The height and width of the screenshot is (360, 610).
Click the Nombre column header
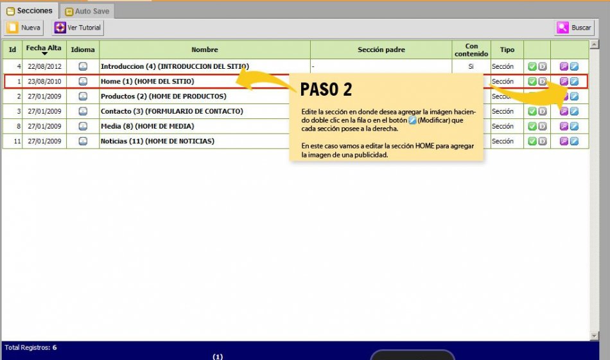coord(205,50)
